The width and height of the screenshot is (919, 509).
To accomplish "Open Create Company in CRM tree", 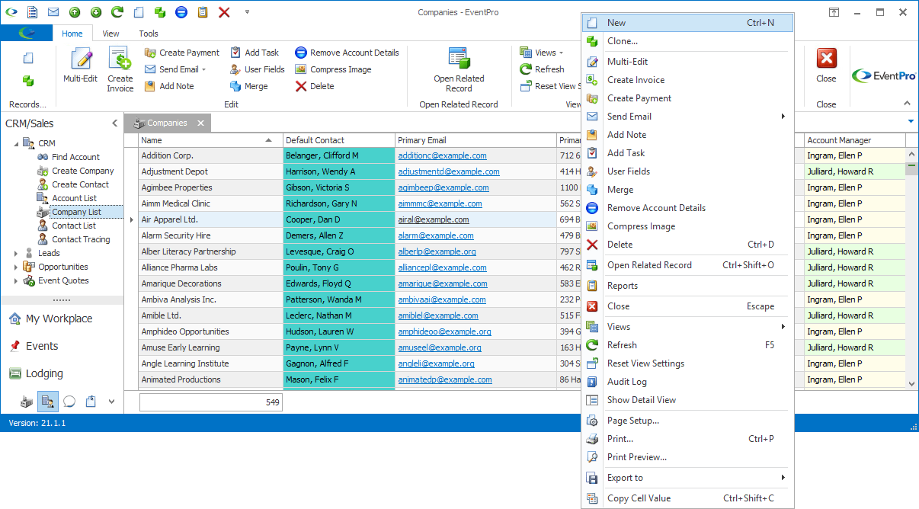I will tap(82, 171).
